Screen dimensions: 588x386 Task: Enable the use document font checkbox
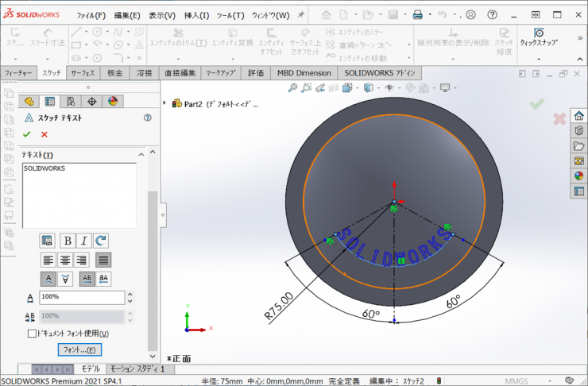[x=32, y=334]
